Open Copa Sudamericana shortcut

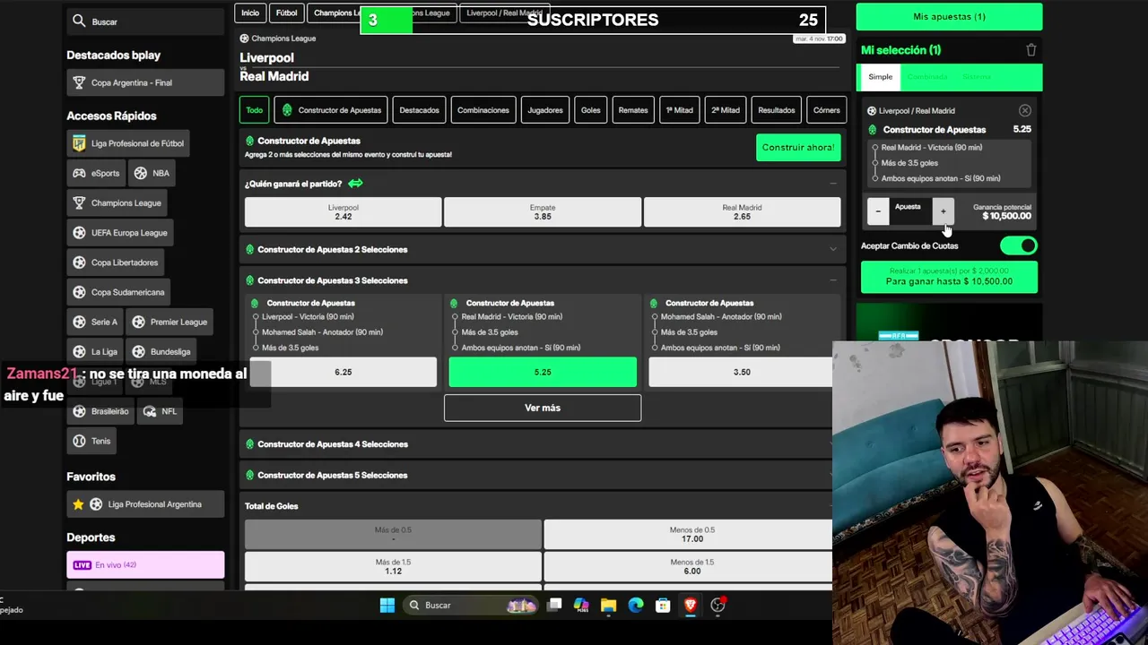[x=118, y=292]
